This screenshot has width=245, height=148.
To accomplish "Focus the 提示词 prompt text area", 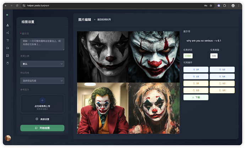I will pos(42,44).
